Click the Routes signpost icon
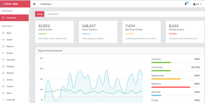205x103 pixels. 3,53
